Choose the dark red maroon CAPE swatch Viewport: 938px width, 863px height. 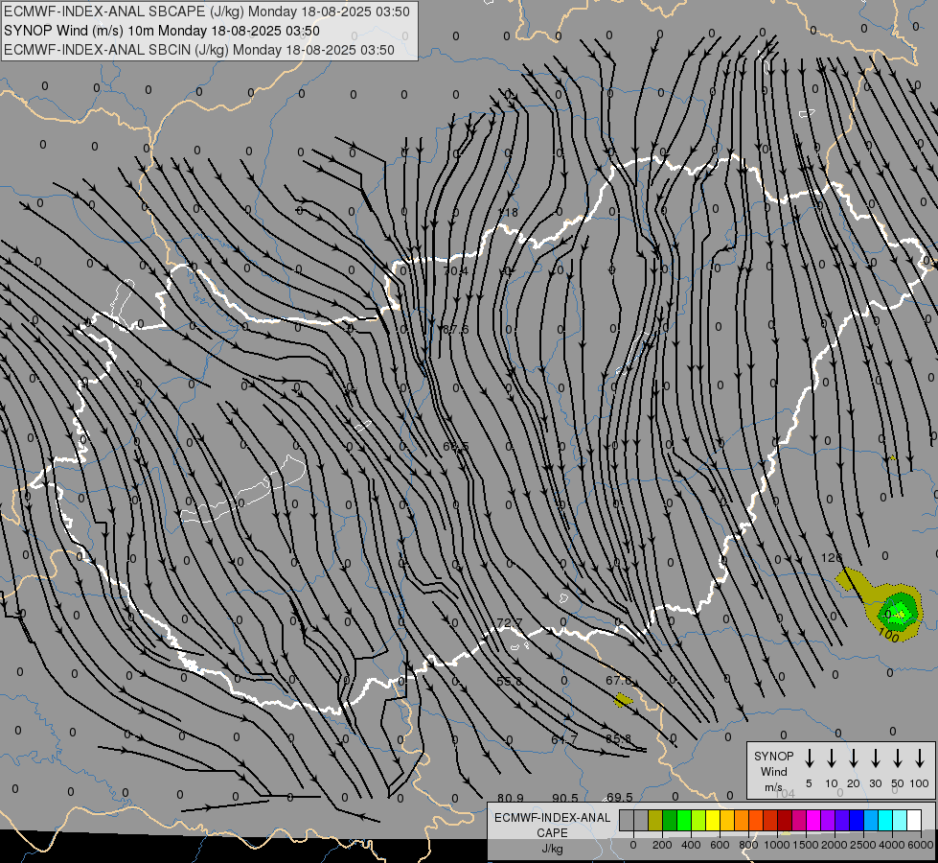click(x=785, y=820)
